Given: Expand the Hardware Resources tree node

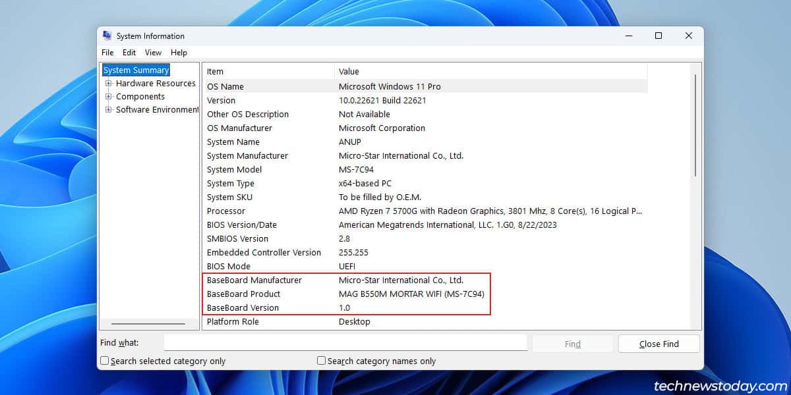Looking at the screenshot, I should 110,83.
